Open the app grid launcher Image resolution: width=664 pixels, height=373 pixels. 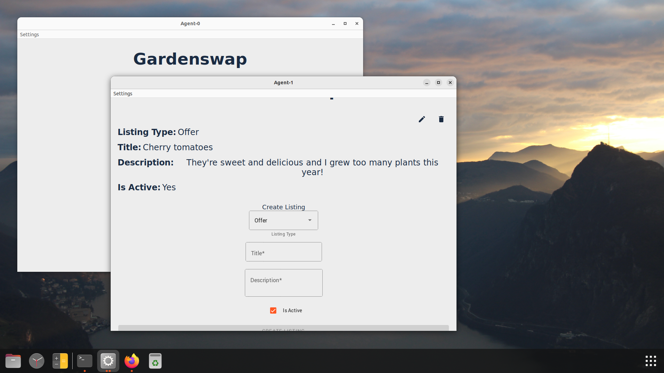tap(651, 361)
